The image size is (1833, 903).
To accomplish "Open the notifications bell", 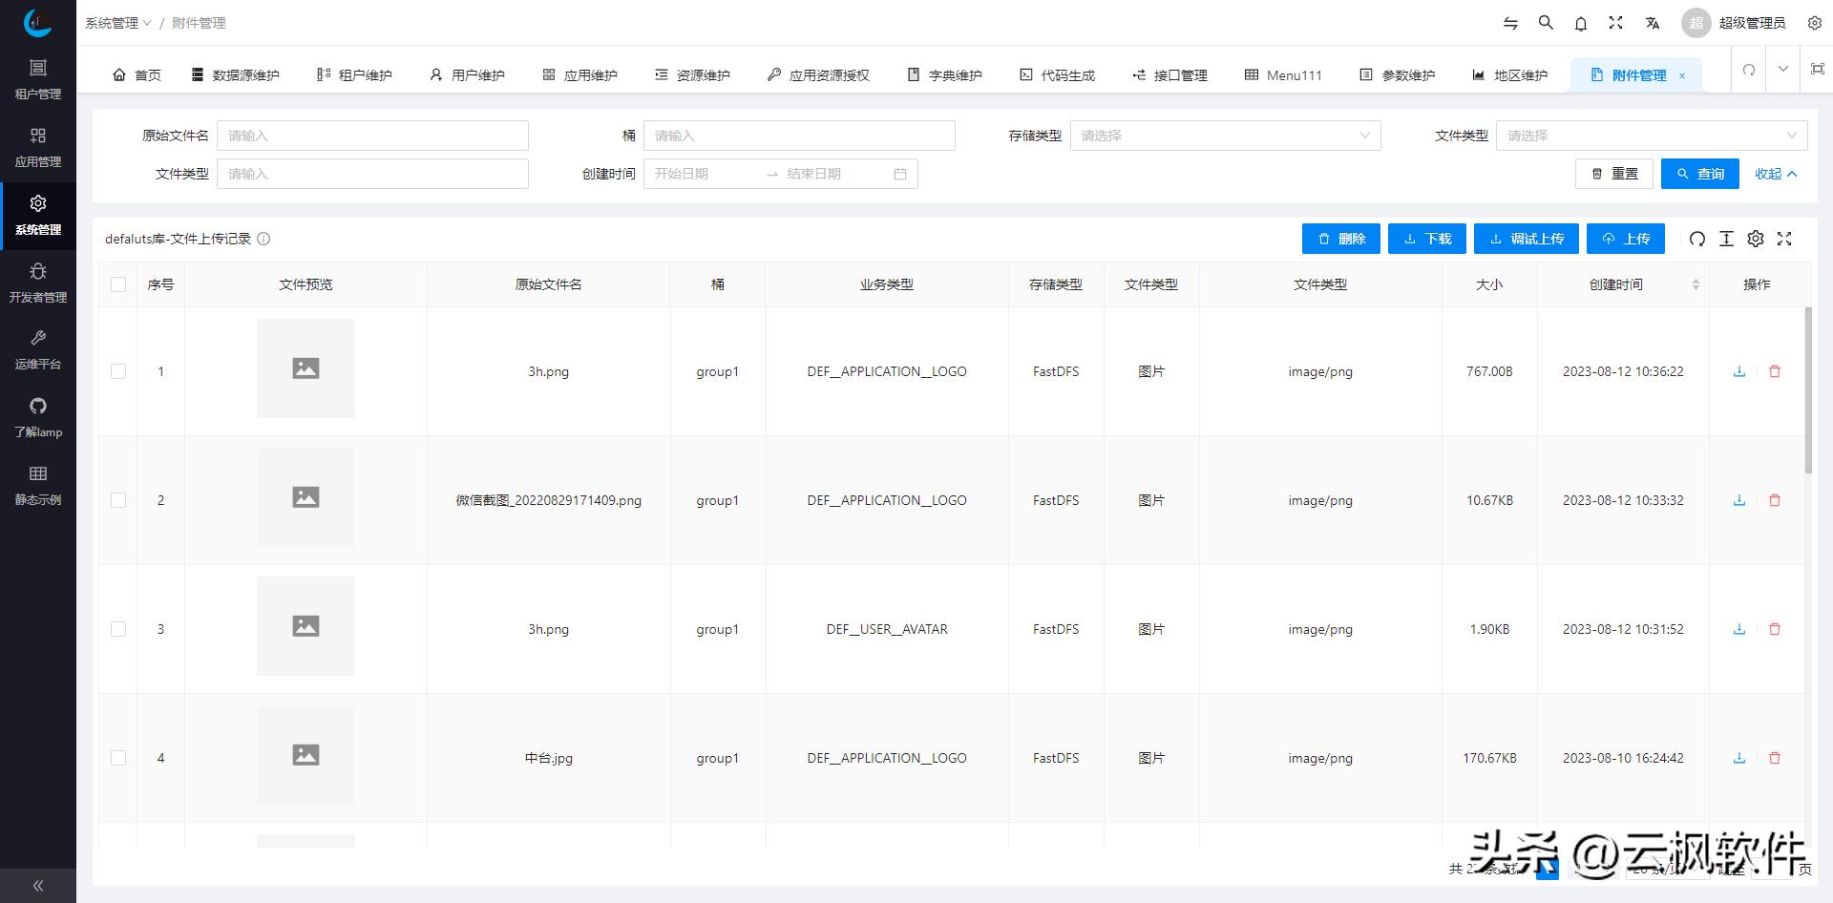I will pos(1580,23).
